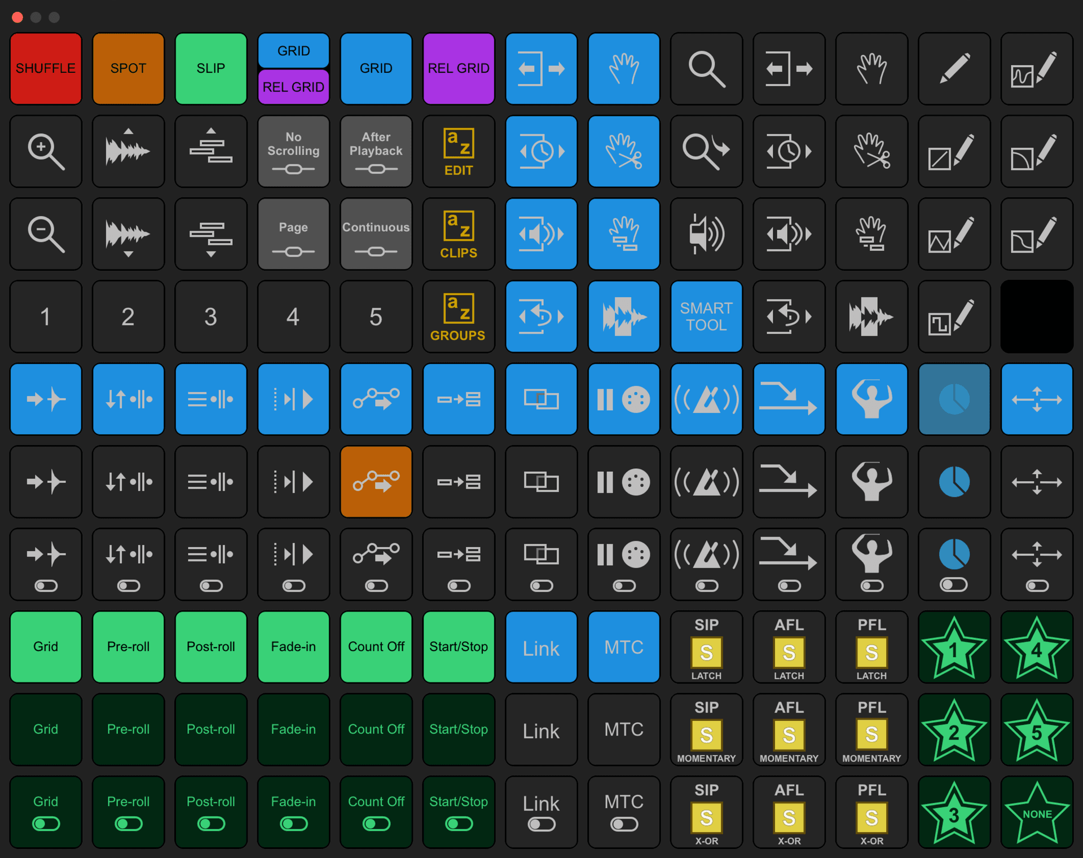
Task: Click the dark Square pencil shape icon
Action: click(954, 316)
